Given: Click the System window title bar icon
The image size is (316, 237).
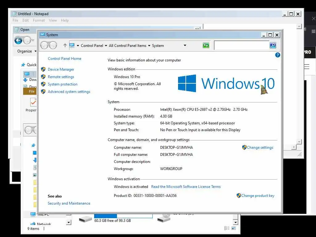Looking at the screenshot, I should click(42, 35).
